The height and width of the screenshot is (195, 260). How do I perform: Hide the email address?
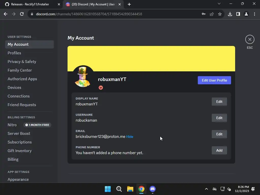[x=130, y=137]
